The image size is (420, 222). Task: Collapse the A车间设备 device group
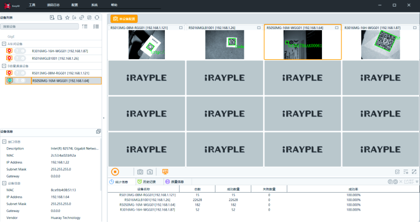tap(4, 44)
